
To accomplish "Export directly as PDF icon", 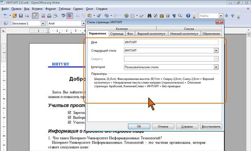I will [x=43, y=16].
